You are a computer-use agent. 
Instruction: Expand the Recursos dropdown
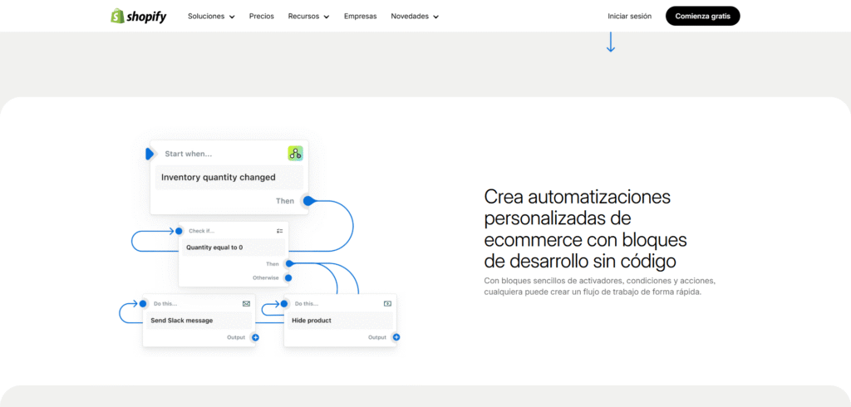click(309, 17)
